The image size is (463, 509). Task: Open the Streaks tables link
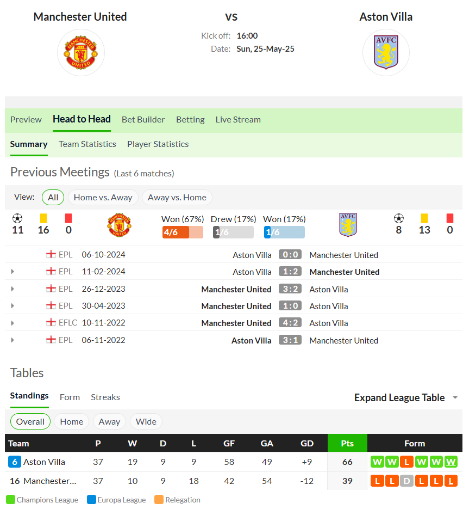click(x=105, y=397)
